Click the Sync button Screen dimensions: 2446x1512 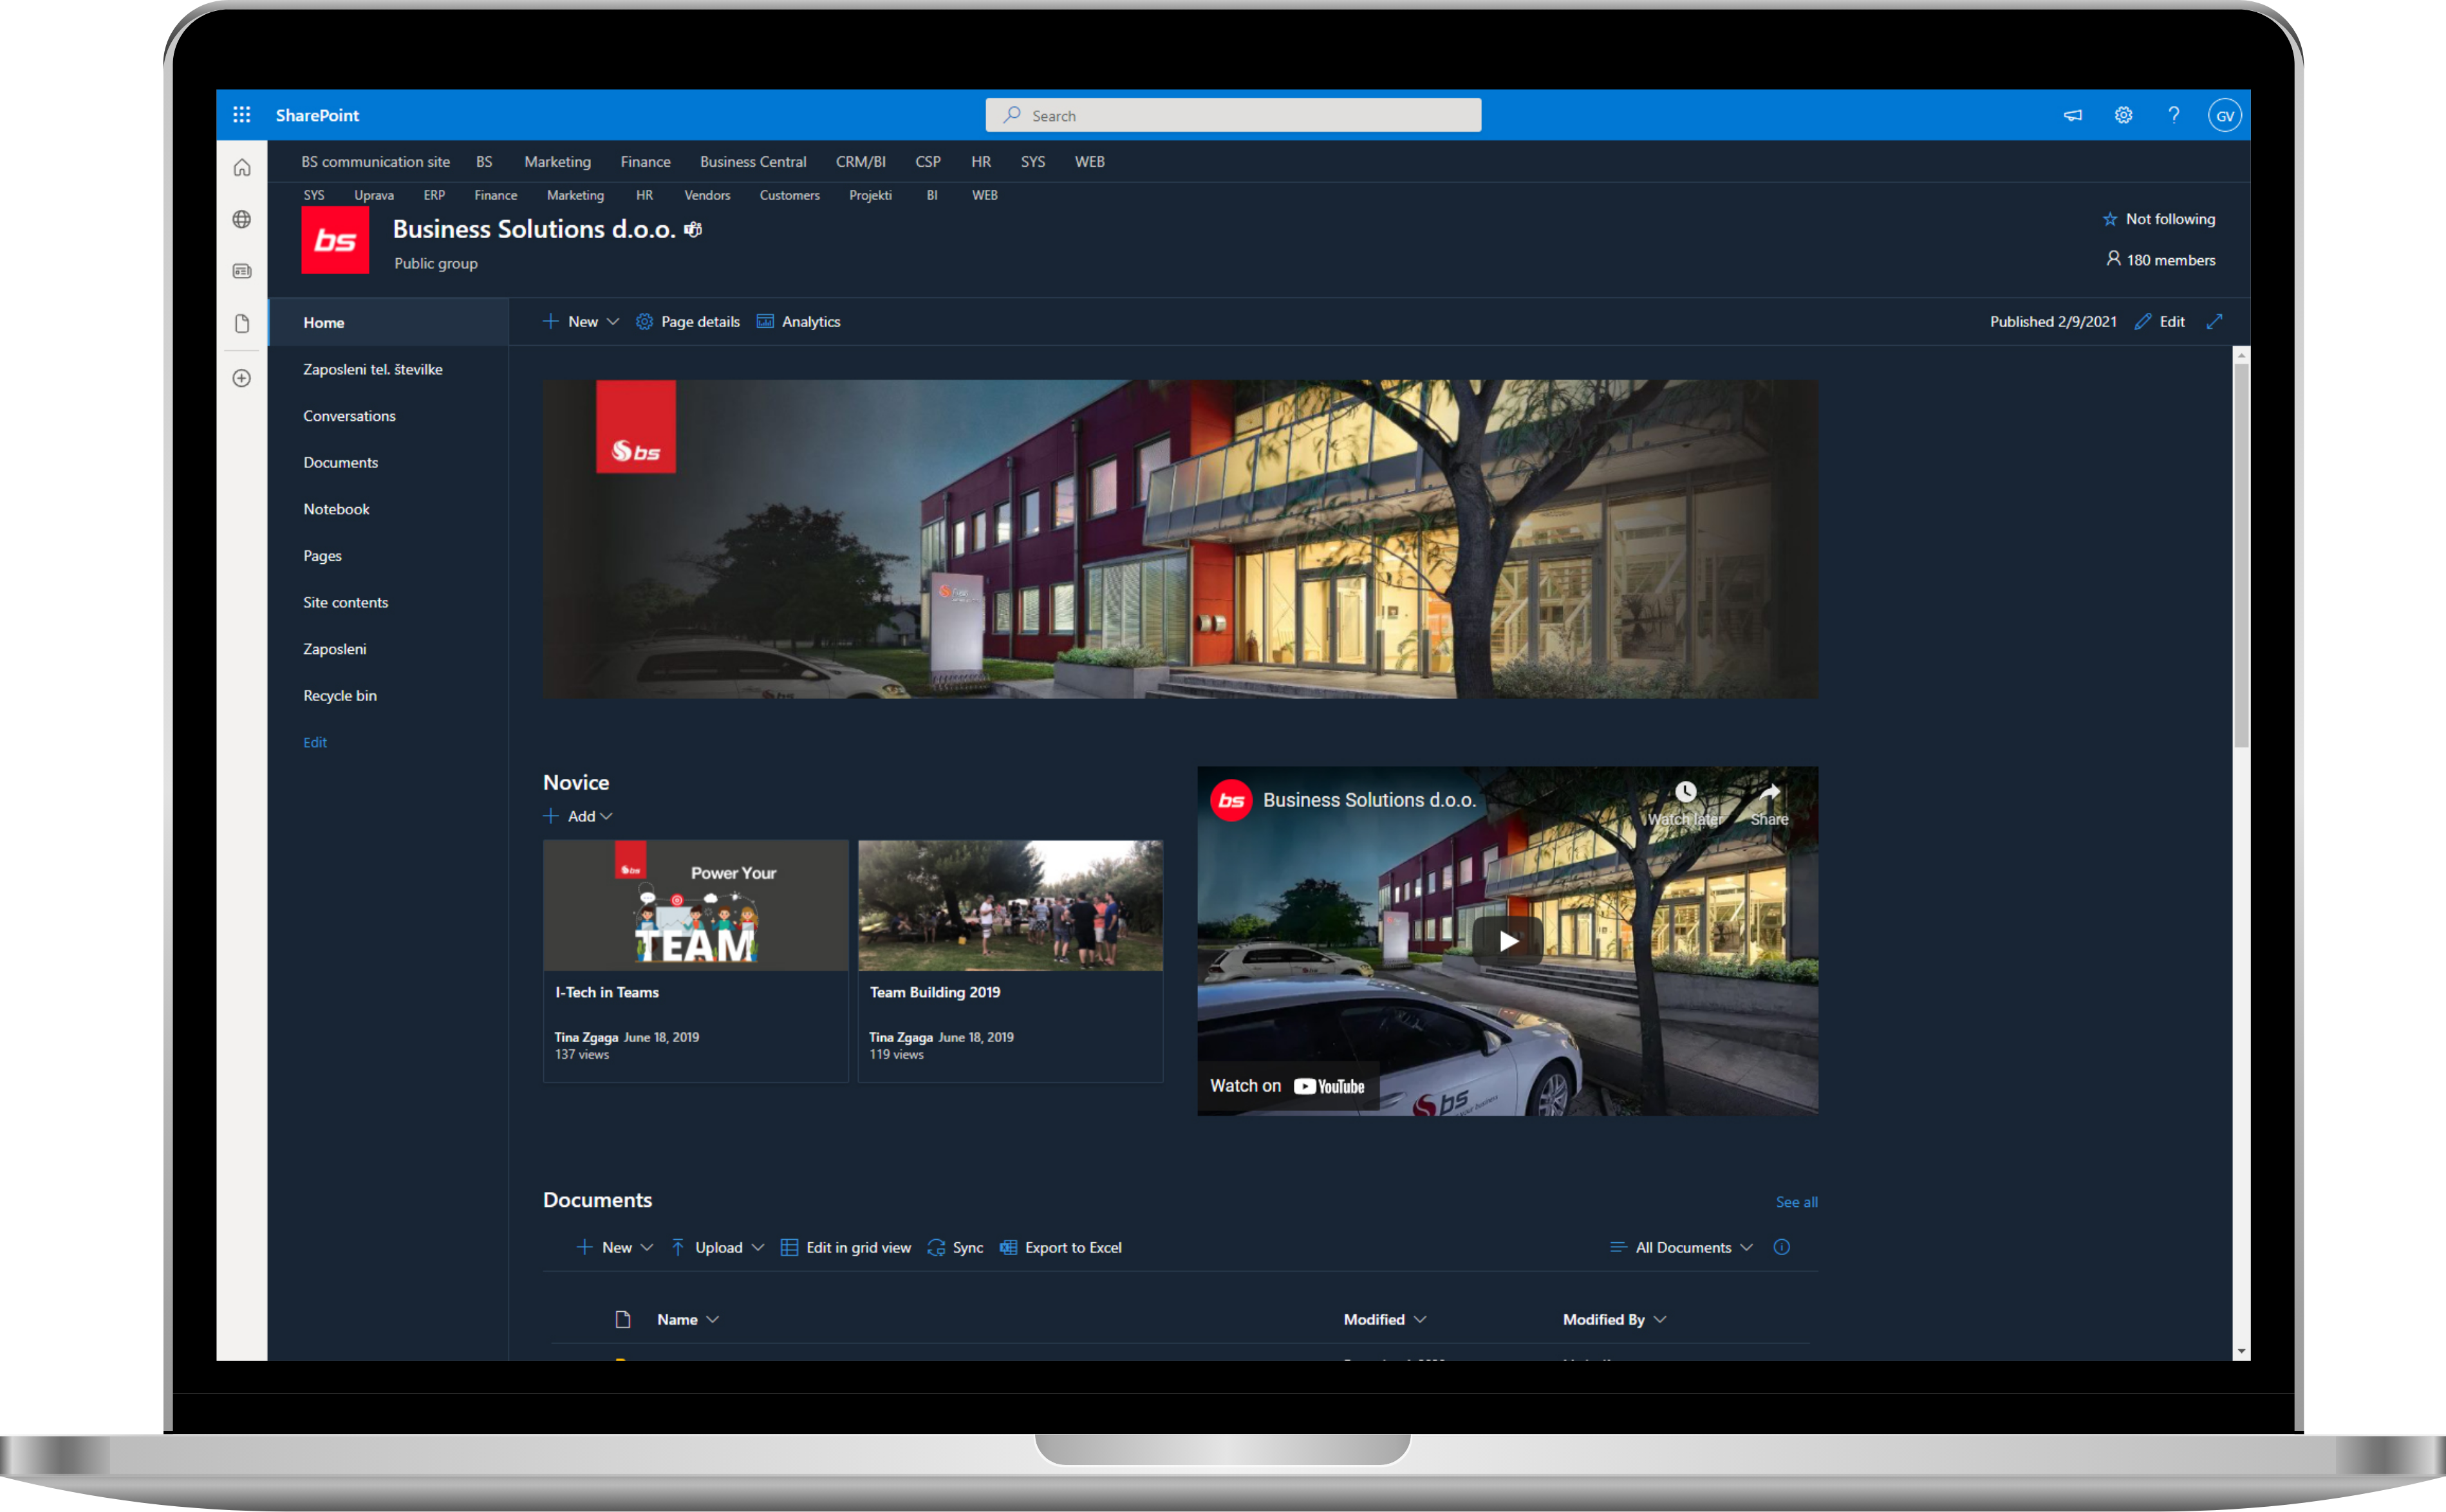click(955, 1248)
